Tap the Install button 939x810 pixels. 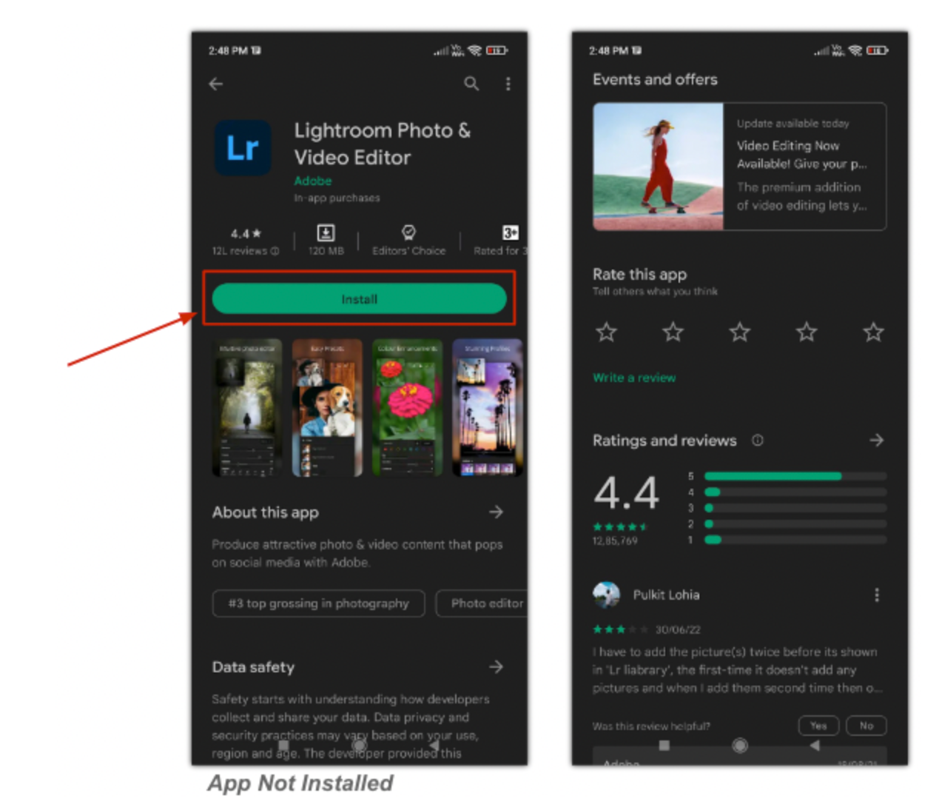(x=360, y=299)
